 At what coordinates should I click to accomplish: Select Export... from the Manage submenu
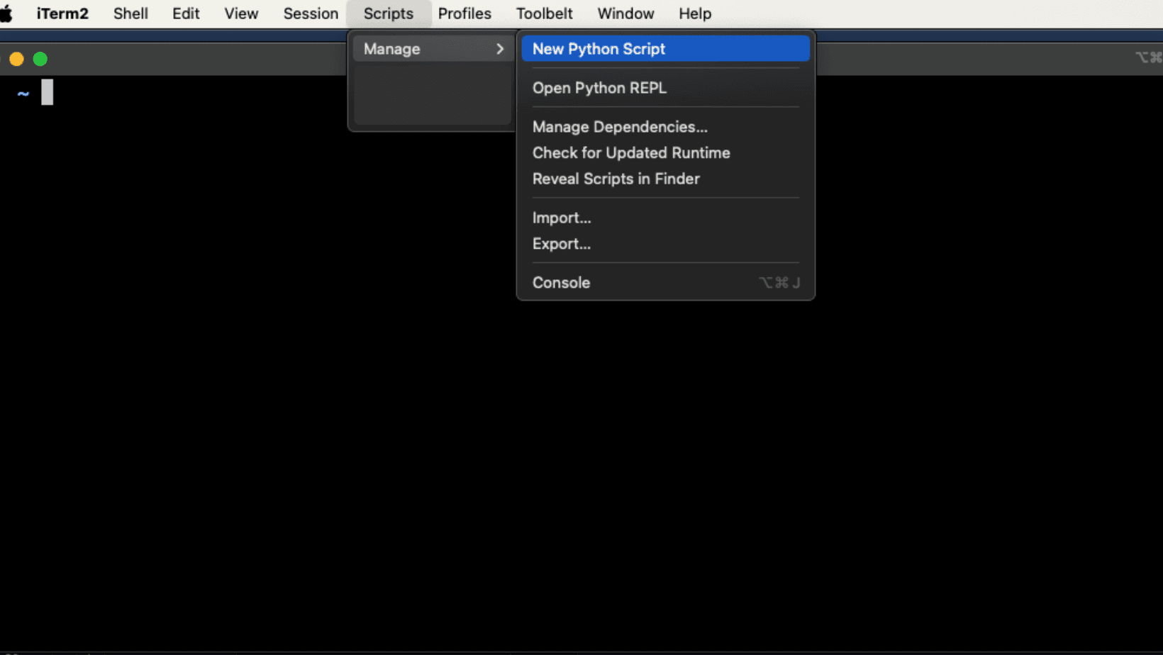tap(665, 244)
